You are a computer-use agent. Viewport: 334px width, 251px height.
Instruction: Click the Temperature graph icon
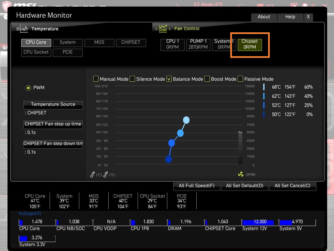pos(24,29)
